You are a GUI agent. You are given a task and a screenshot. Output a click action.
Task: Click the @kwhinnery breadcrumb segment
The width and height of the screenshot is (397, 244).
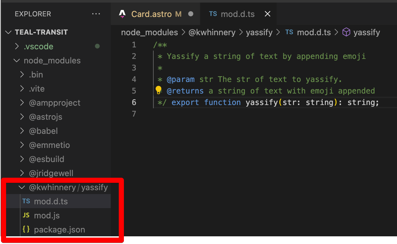click(x=212, y=32)
